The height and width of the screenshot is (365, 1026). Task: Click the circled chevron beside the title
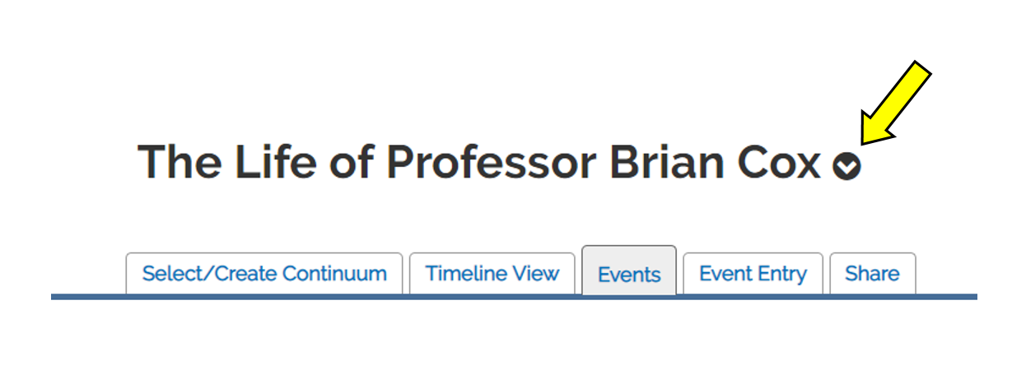click(846, 167)
